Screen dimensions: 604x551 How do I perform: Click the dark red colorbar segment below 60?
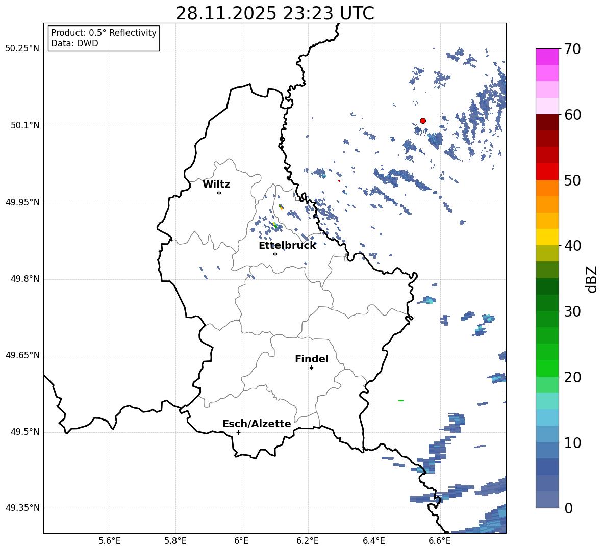547,122
